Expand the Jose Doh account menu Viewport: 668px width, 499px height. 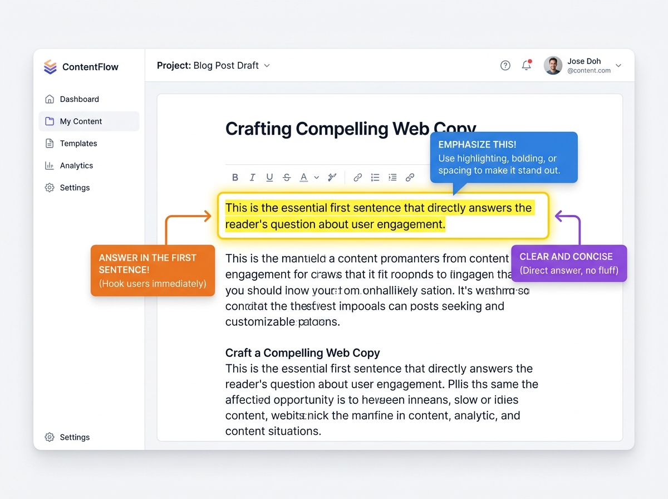point(618,66)
